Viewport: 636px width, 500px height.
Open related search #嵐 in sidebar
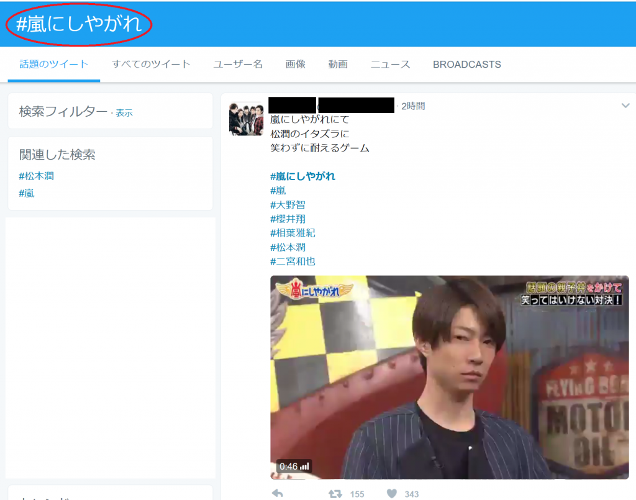coord(27,193)
